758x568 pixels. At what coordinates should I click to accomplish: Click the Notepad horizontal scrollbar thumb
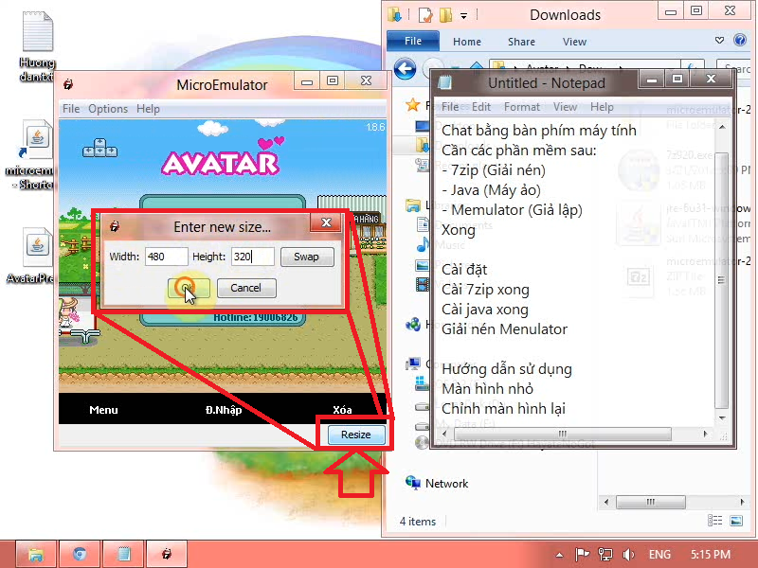[562, 434]
